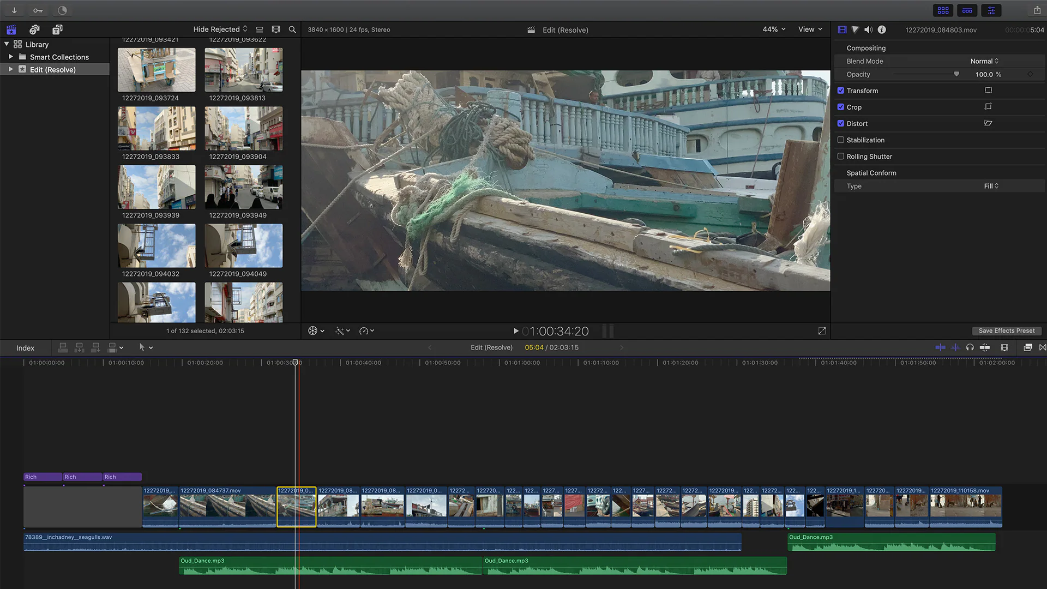Click the timeline zoom audio icon

(956, 347)
